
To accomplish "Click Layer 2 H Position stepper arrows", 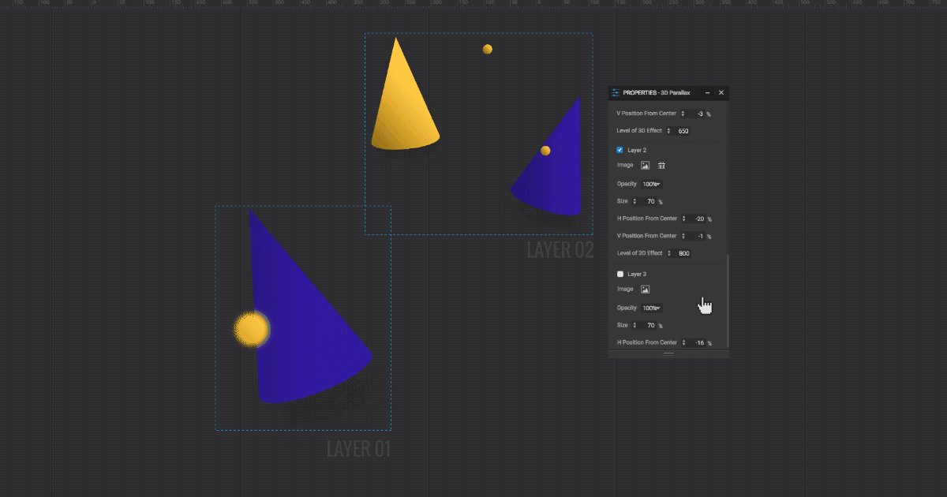I will [x=683, y=219].
